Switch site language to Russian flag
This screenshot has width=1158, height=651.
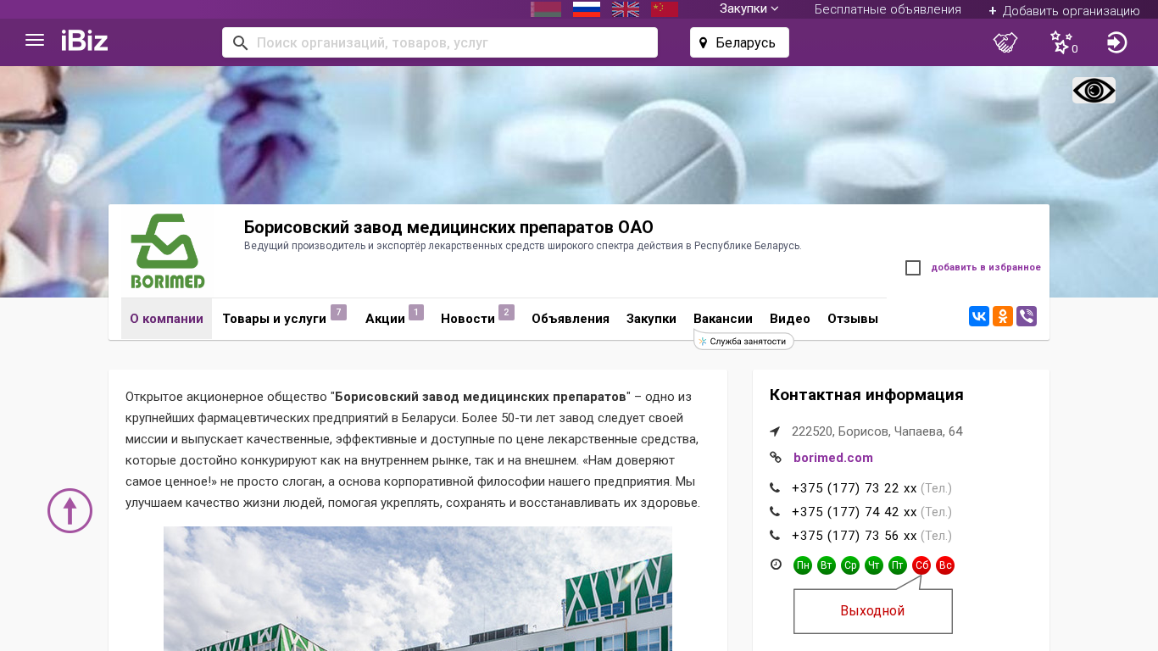(x=587, y=9)
